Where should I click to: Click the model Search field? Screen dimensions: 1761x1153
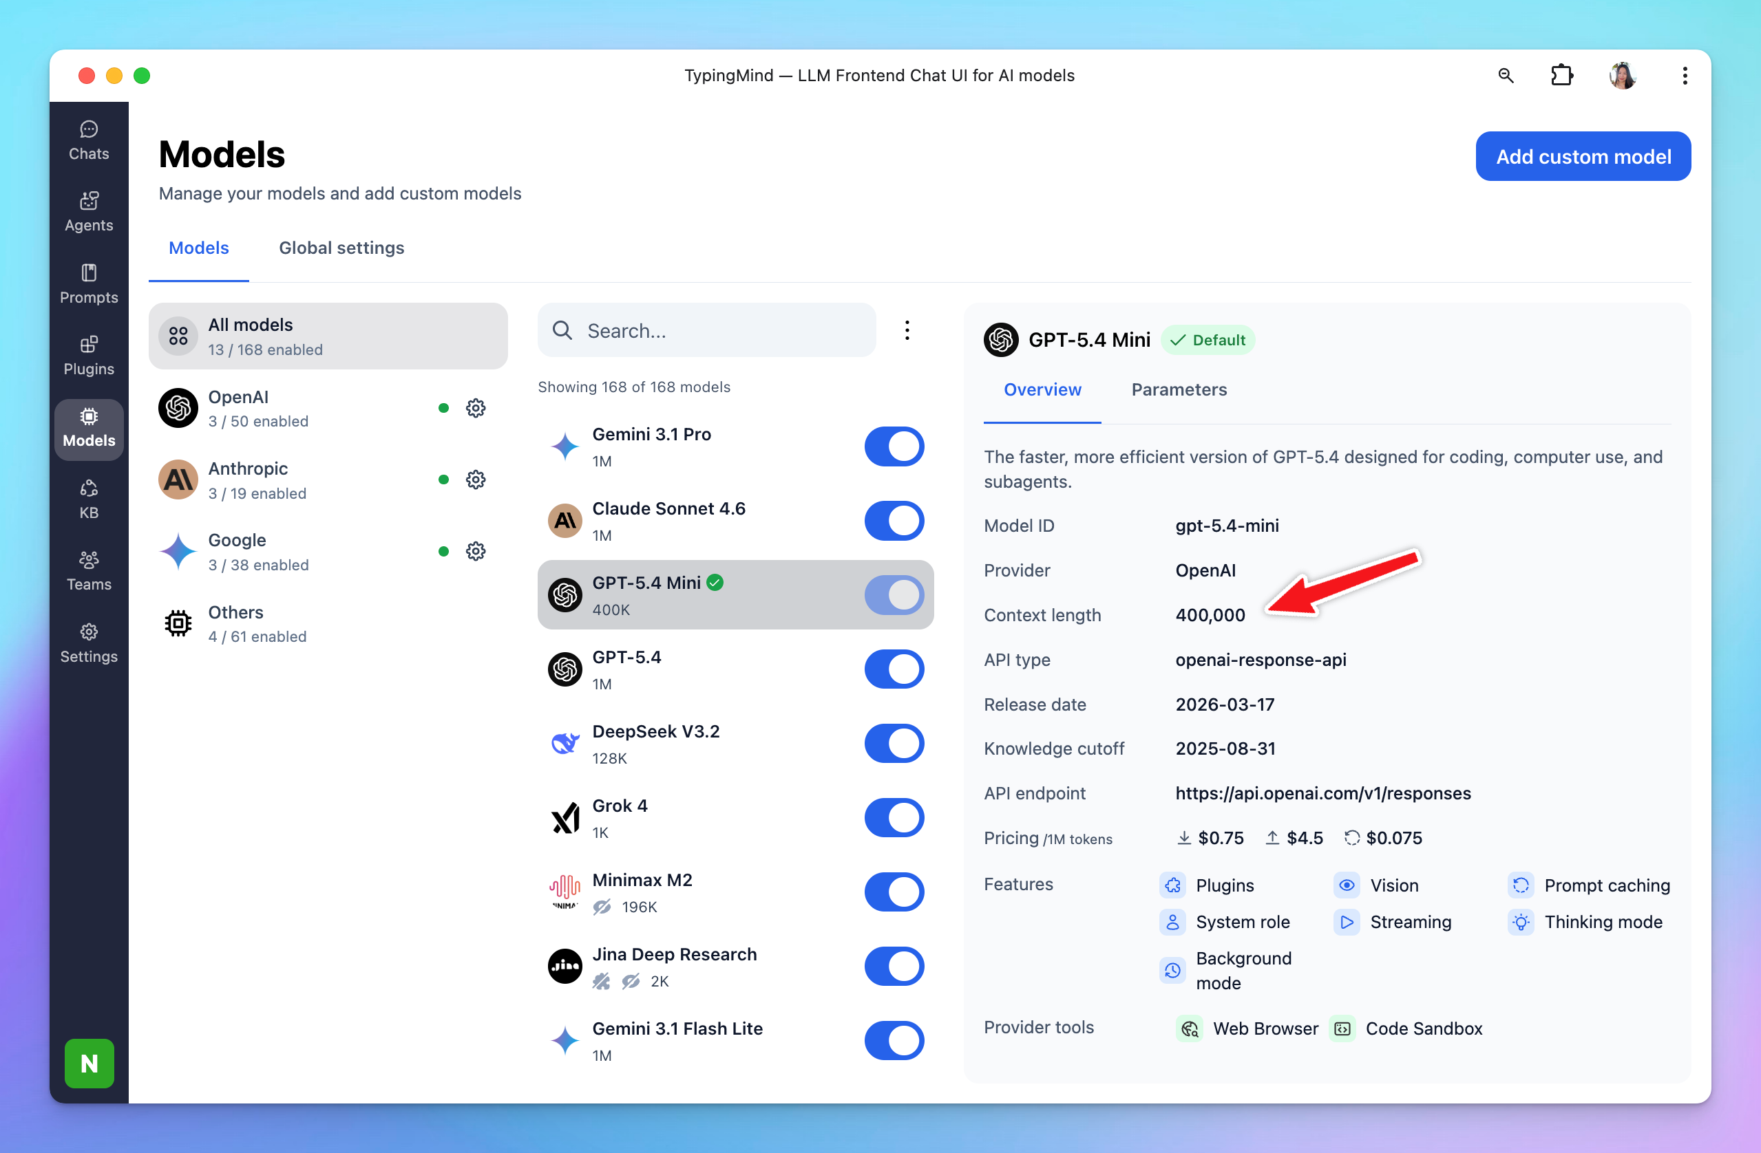[x=718, y=331]
